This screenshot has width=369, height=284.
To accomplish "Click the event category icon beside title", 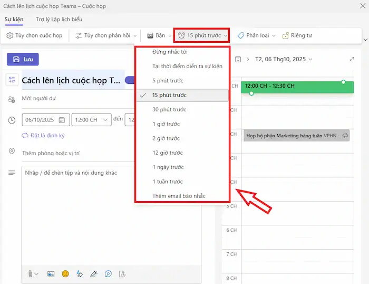I will pos(12,80).
